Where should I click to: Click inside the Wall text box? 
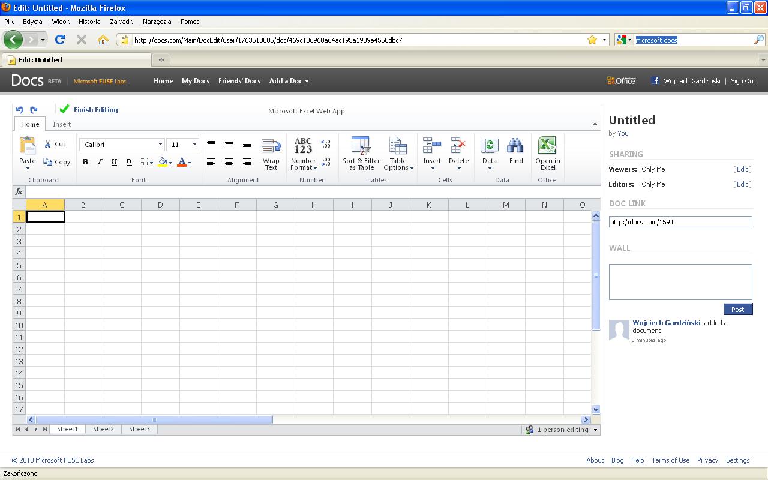click(x=680, y=282)
